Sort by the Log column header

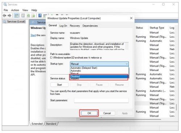[172, 28]
